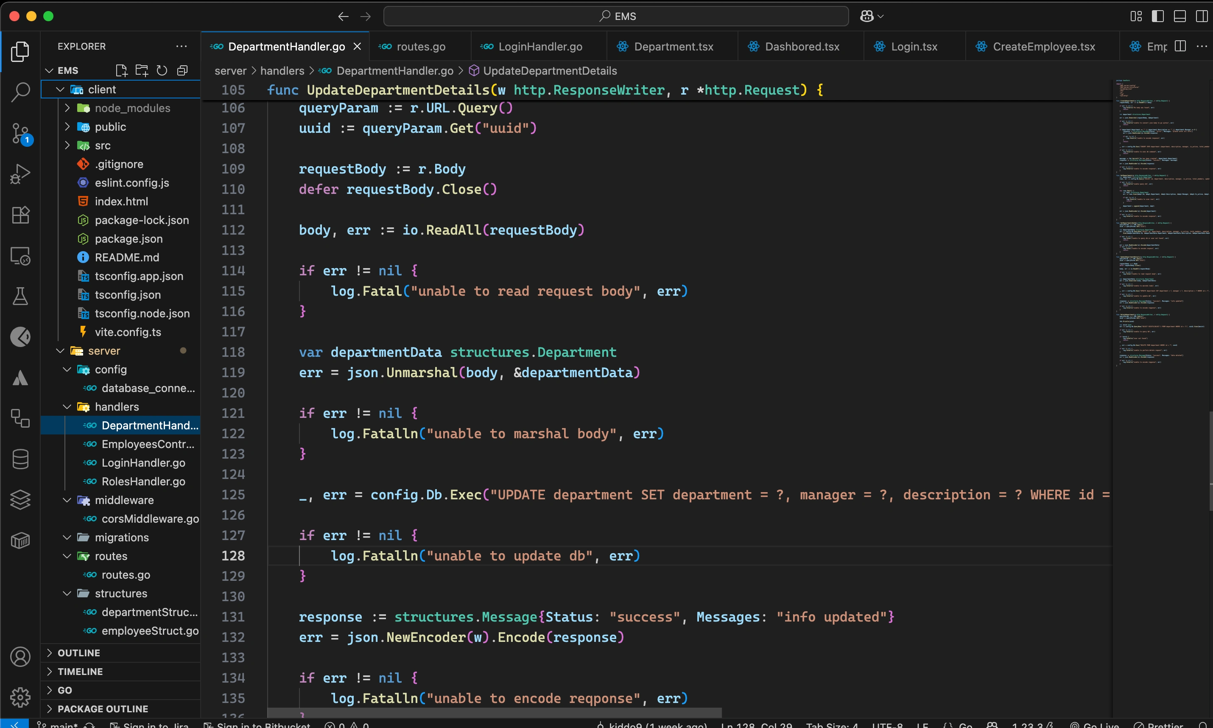Open the Search view in the activity bar
Image resolution: width=1213 pixels, height=728 pixels.
click(x=21, y=91)
